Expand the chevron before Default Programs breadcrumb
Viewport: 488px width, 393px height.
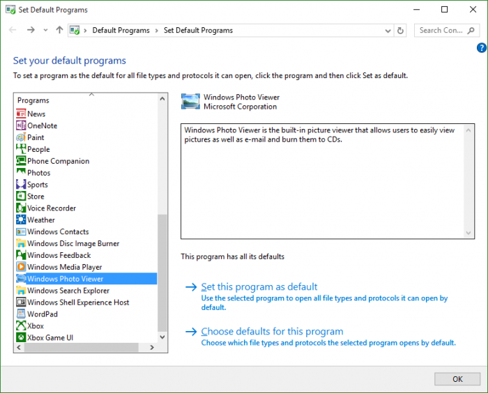(85, 31)
